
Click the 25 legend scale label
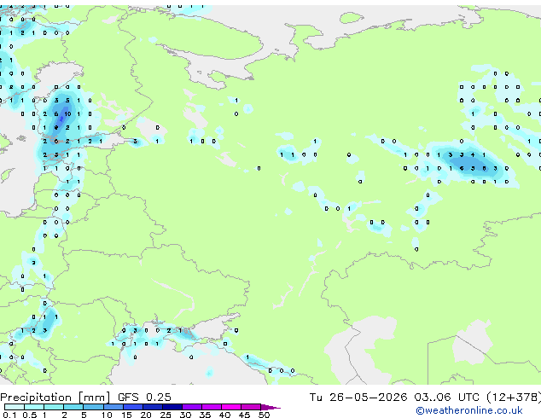pos(166,415)
